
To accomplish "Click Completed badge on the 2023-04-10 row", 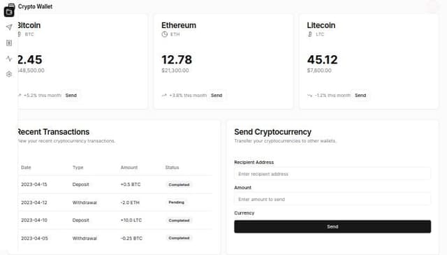I will coord(179,220).
